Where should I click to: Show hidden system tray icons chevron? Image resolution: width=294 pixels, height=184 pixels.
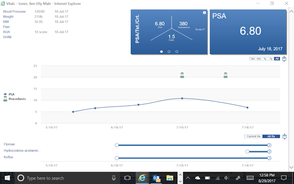[188, 178]
